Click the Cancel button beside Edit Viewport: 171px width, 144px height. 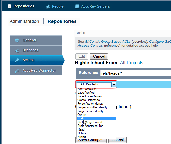(99, 56)
